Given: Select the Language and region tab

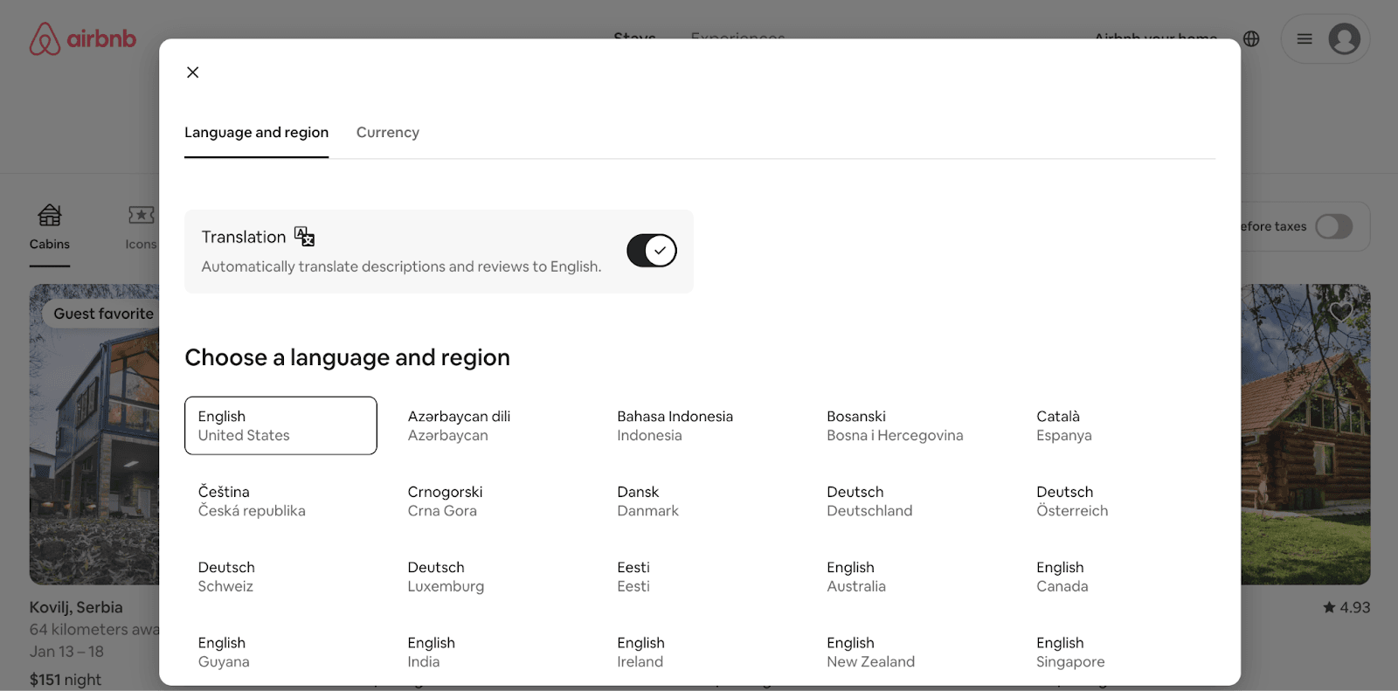Looking at the screenshot, I should [x=256, y=133].
